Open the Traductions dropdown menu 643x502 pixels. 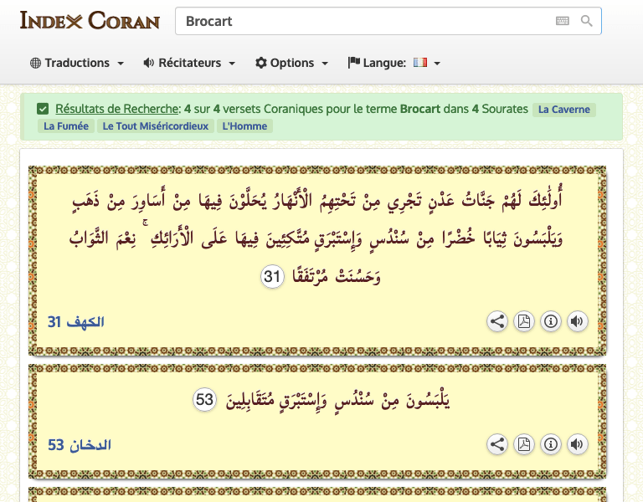pos(77,63)
